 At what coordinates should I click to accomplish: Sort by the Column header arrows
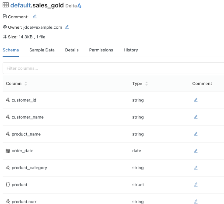click(x=26, y=84)
